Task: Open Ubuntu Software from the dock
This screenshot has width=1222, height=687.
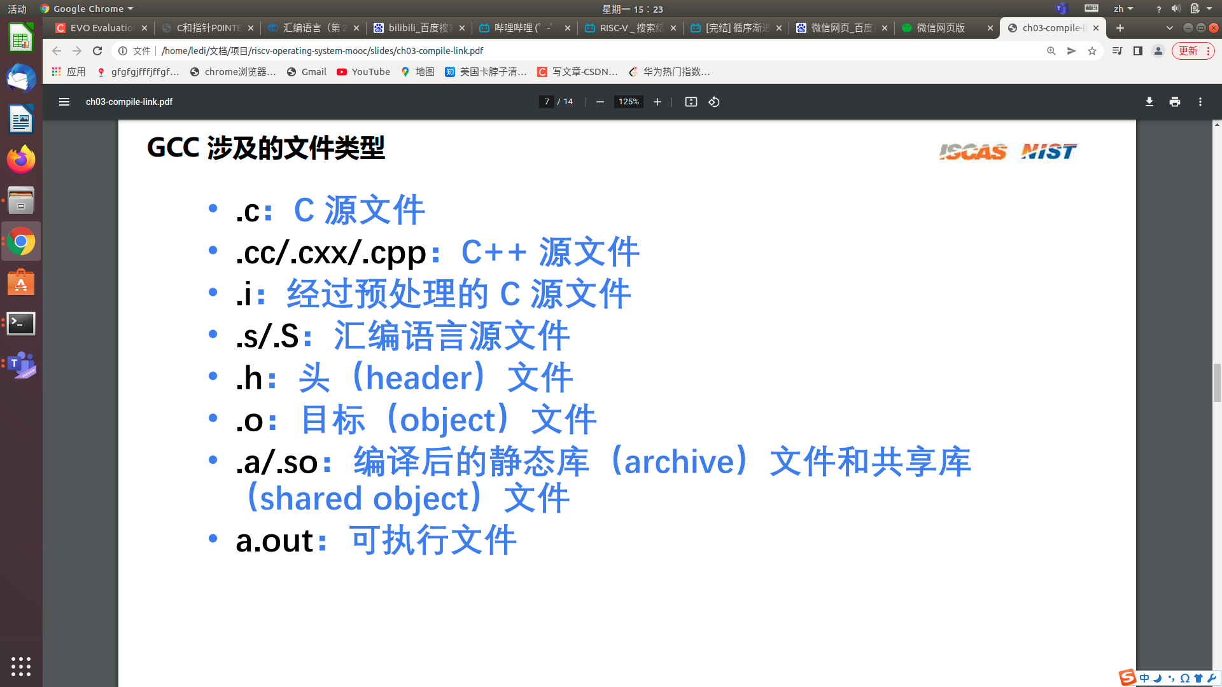Action: [21, 282]
